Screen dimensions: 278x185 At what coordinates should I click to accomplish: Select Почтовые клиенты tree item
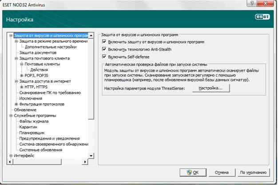click(x=42, y=64)
